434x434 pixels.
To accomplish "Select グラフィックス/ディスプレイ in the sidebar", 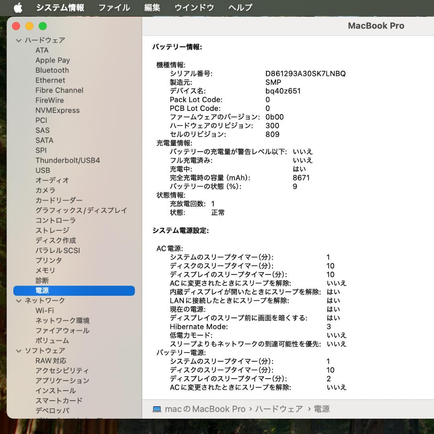I will [82, 210].
